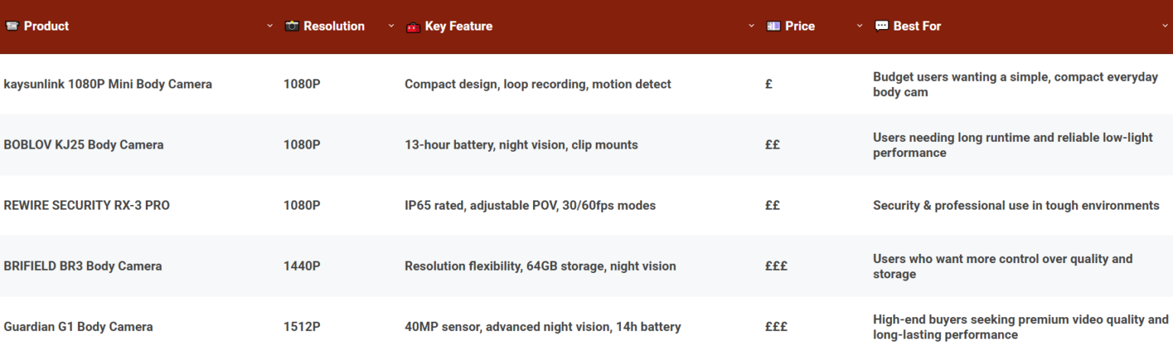Click the banknote icon beside Price header
Image resolution: width=1173 pixels, height=356 pixels.
pos(773,26)
